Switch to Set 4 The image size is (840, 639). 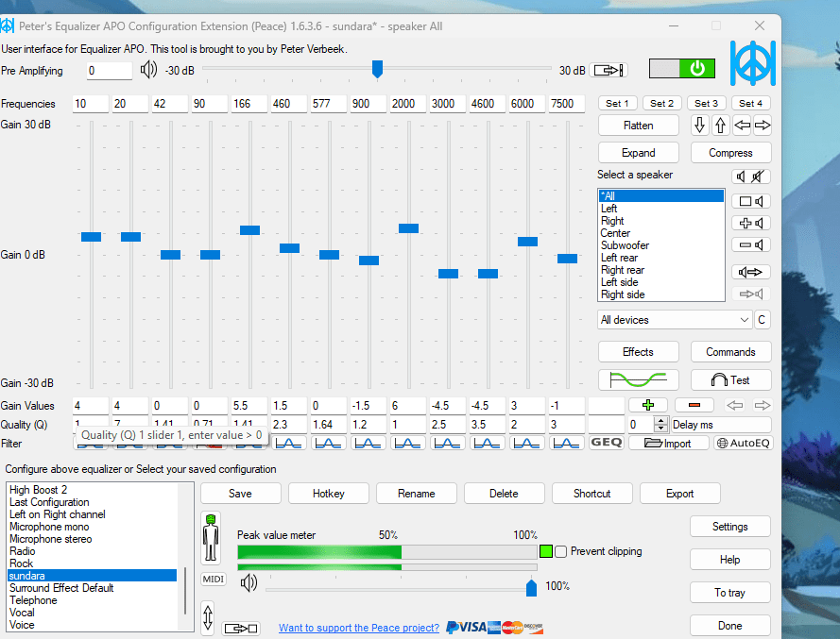tap(750, 103)
